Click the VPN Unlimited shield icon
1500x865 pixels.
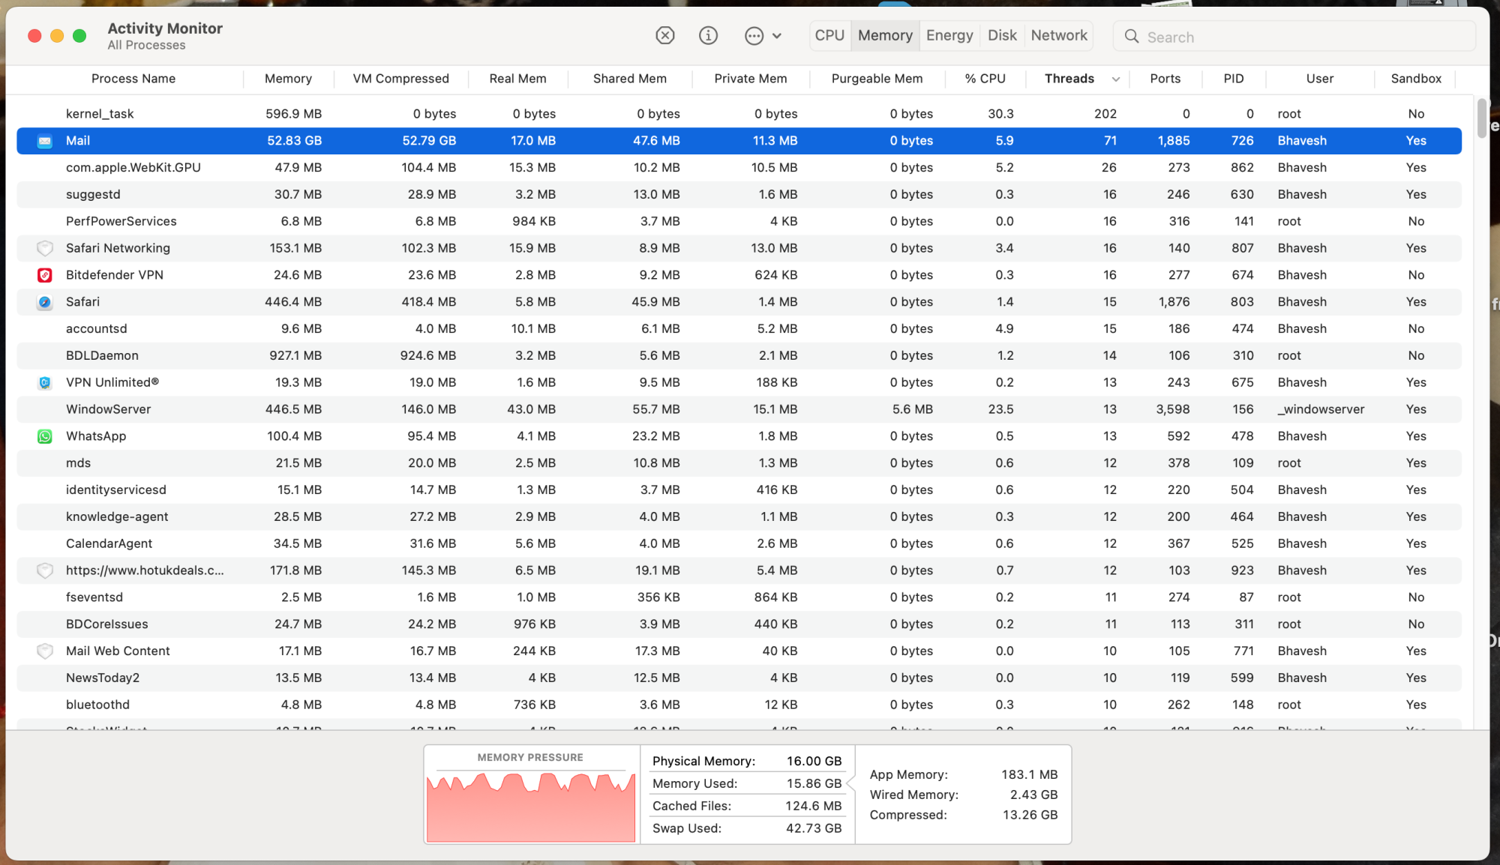[x=45, y=382]
